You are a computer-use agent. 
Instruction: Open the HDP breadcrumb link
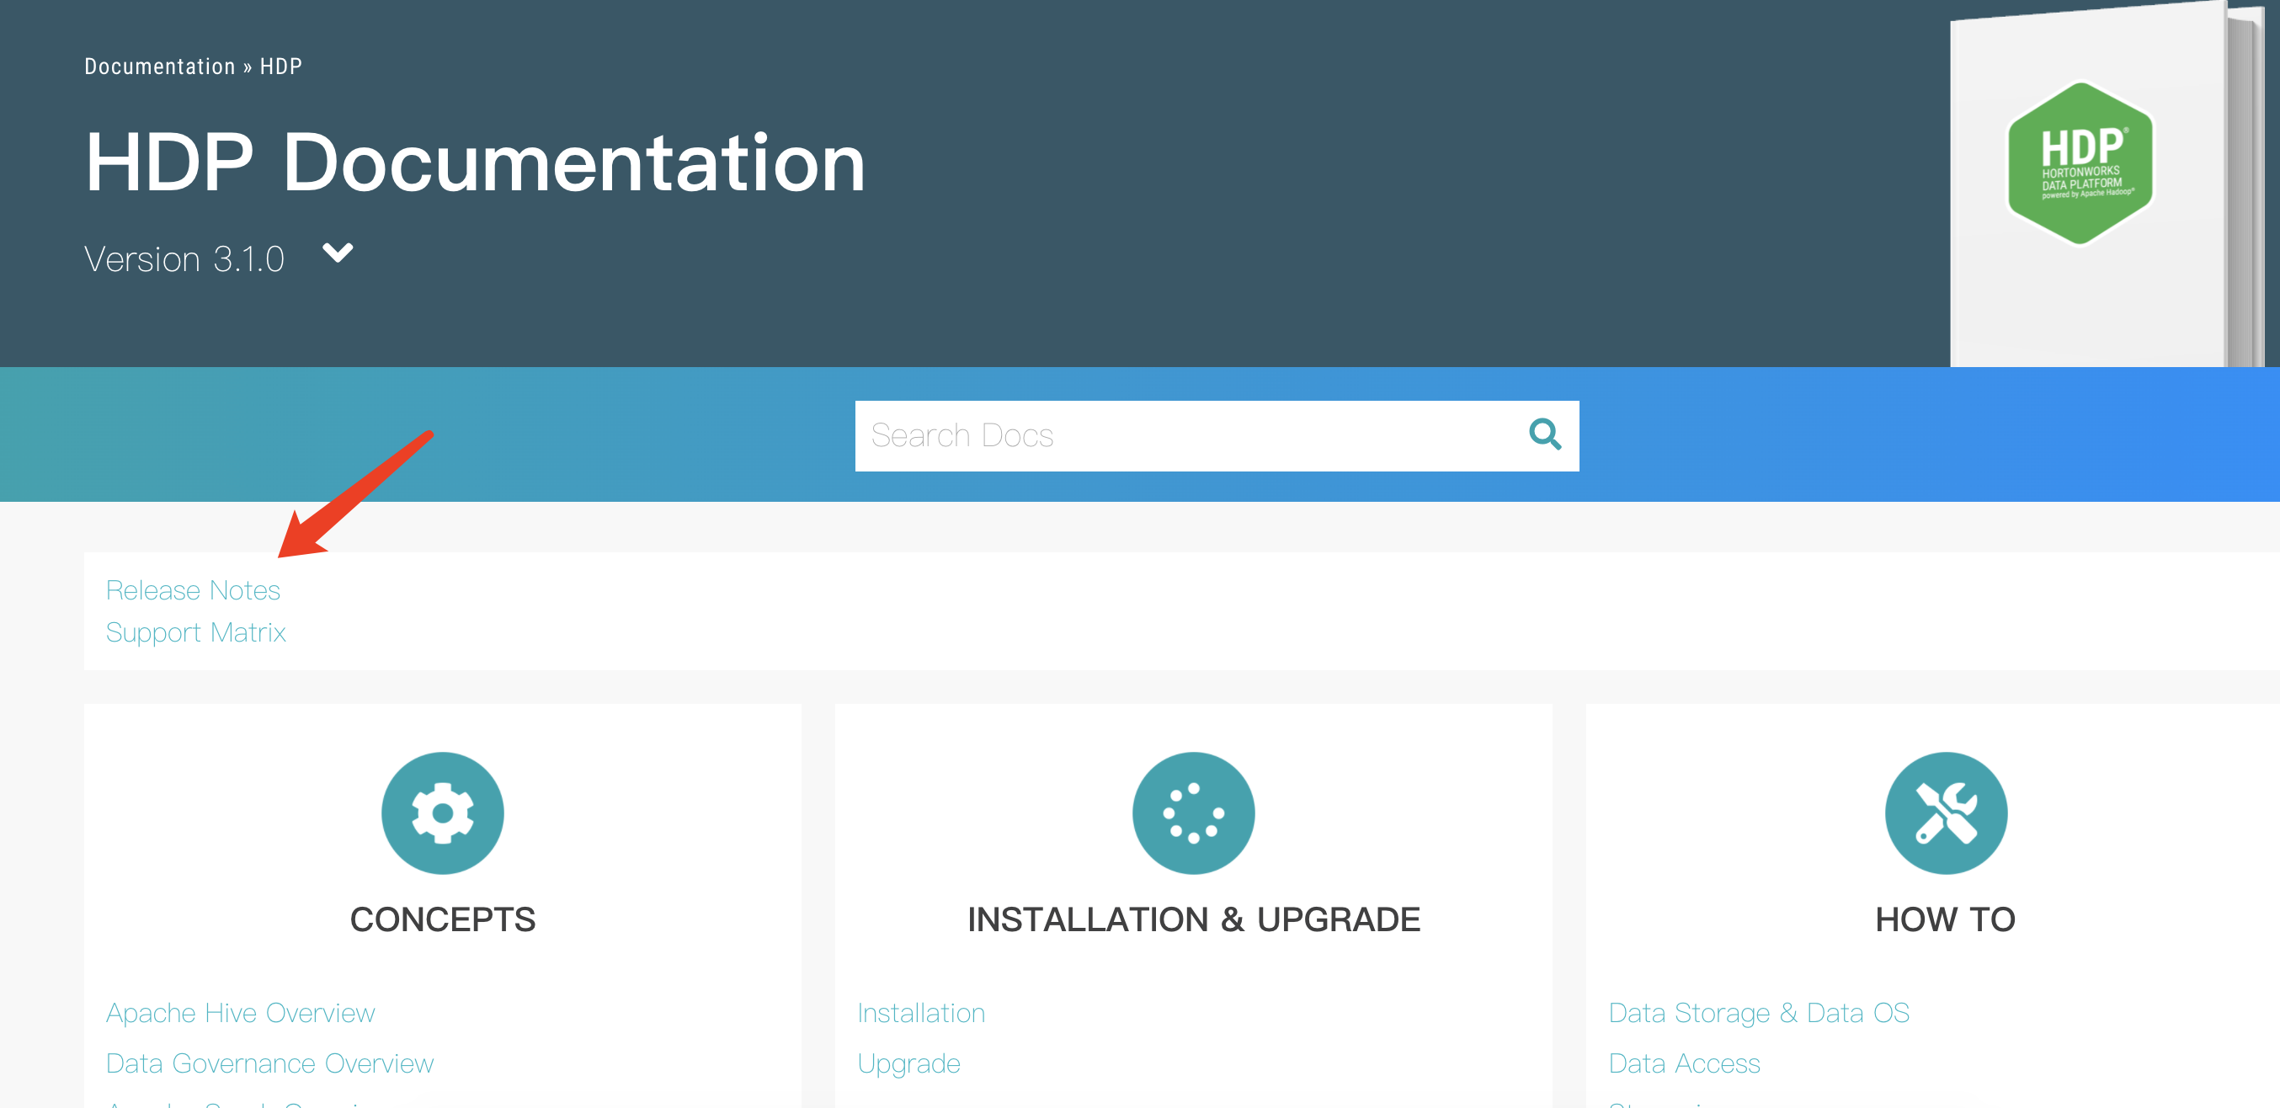[280, 67]
